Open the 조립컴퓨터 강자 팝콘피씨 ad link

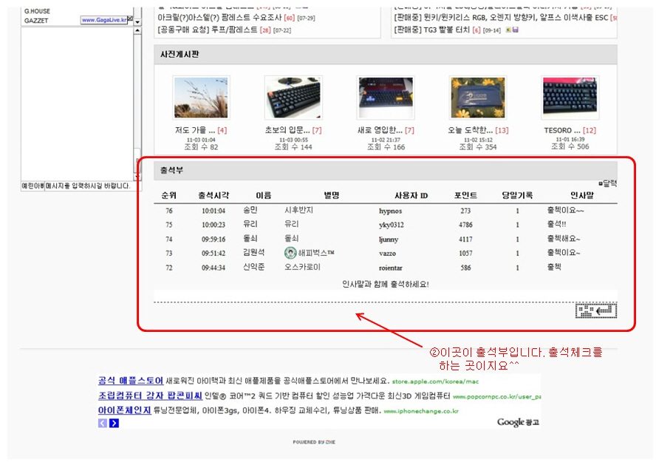[150, 395]
